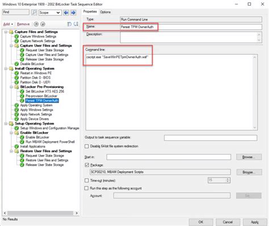
Task: Click the Output to task sequence variable field
Action: pyautogui.click(x=211, y=138)
